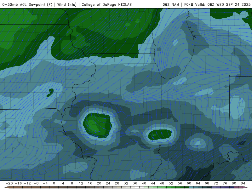Click the 36 value on the color scale
Image resolution: width=252 pixels, height=189 pixels.
pyautogui.click(x=135, y=183)
